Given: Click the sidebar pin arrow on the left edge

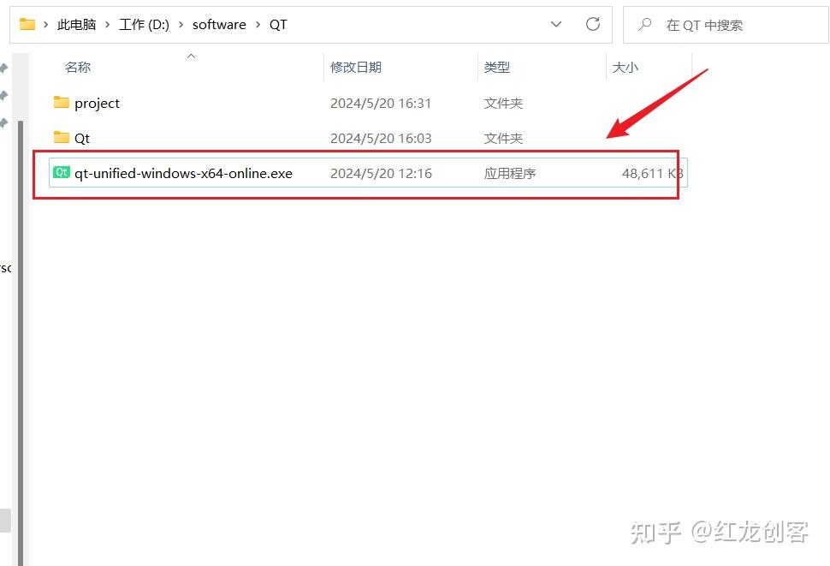Looking at the screenshot, I should [5, 68].
